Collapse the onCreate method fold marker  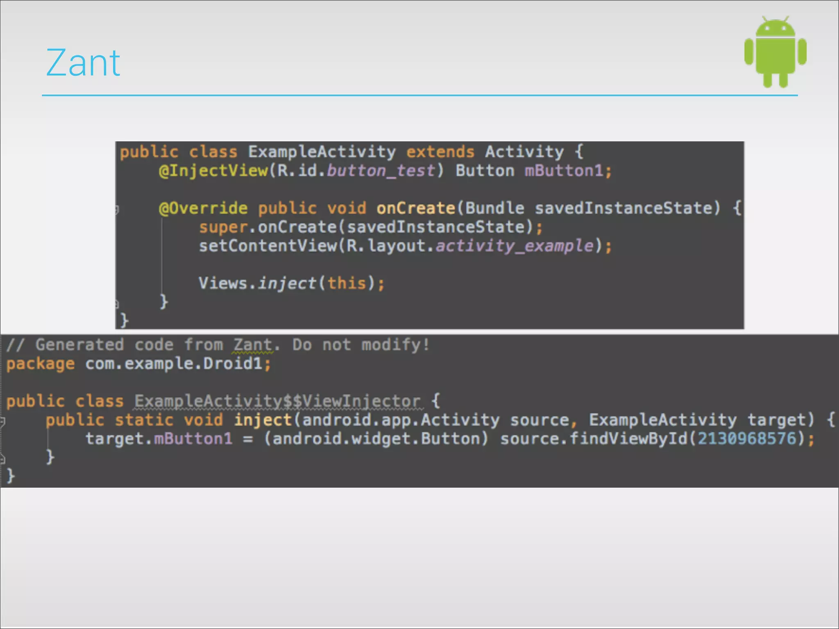117,210
